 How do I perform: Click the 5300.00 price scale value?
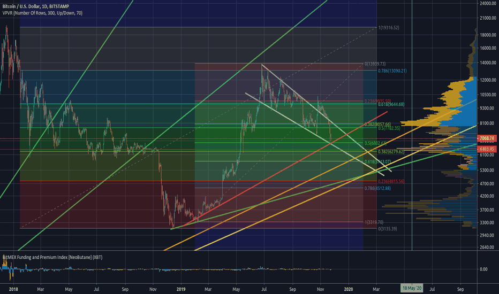point(487,170)
